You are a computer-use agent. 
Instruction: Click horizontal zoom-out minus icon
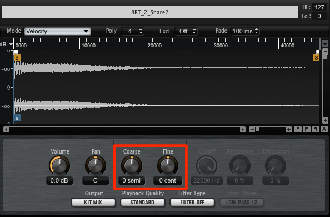pyautogui.click(x=252, y=130)
